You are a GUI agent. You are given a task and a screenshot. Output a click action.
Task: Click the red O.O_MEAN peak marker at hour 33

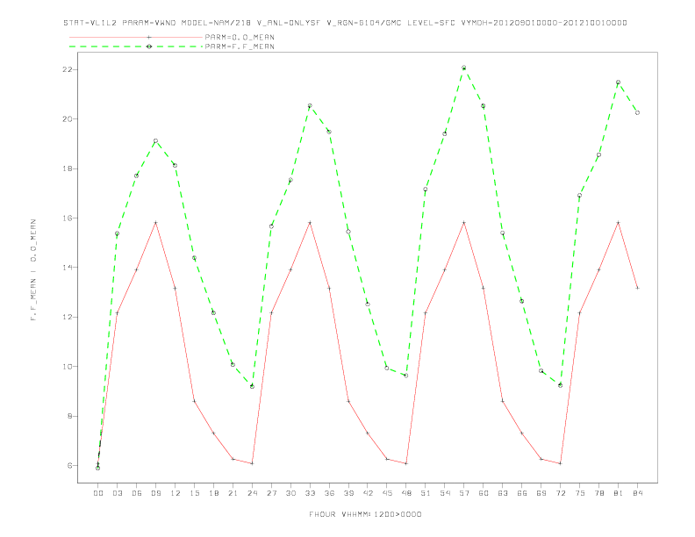point(310,222)
